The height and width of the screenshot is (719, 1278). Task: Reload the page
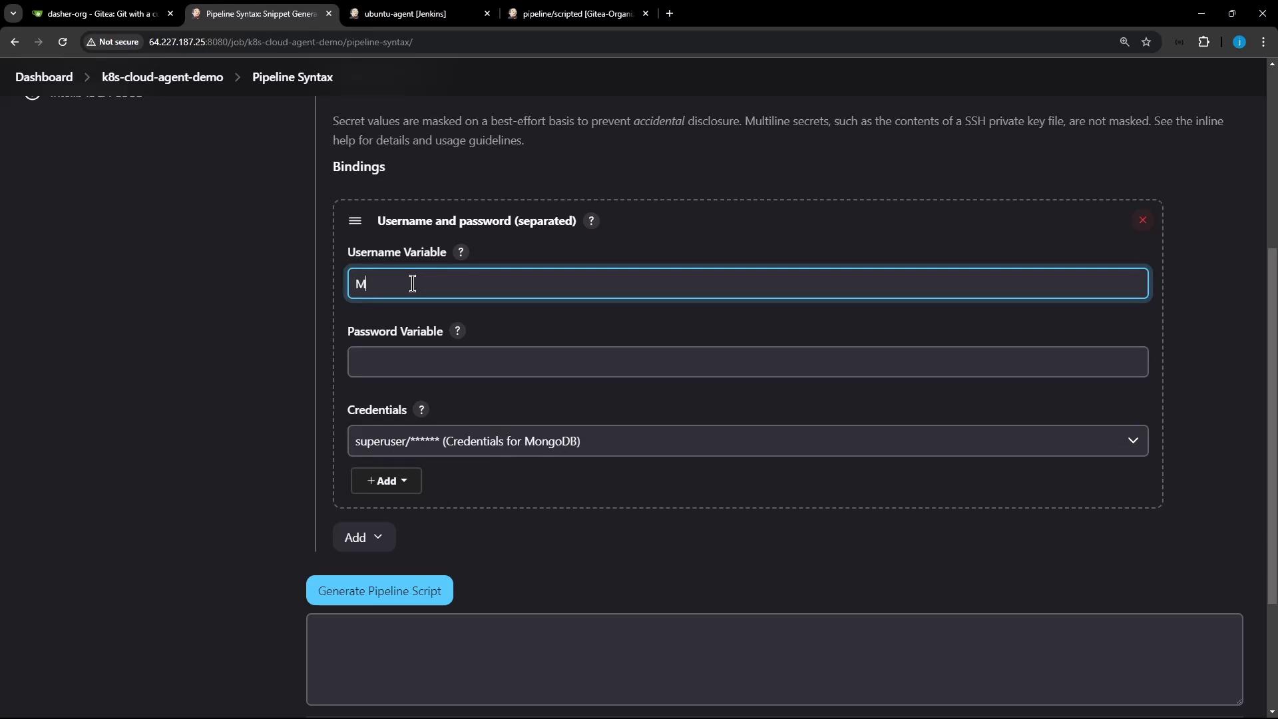tap(63, 42)
